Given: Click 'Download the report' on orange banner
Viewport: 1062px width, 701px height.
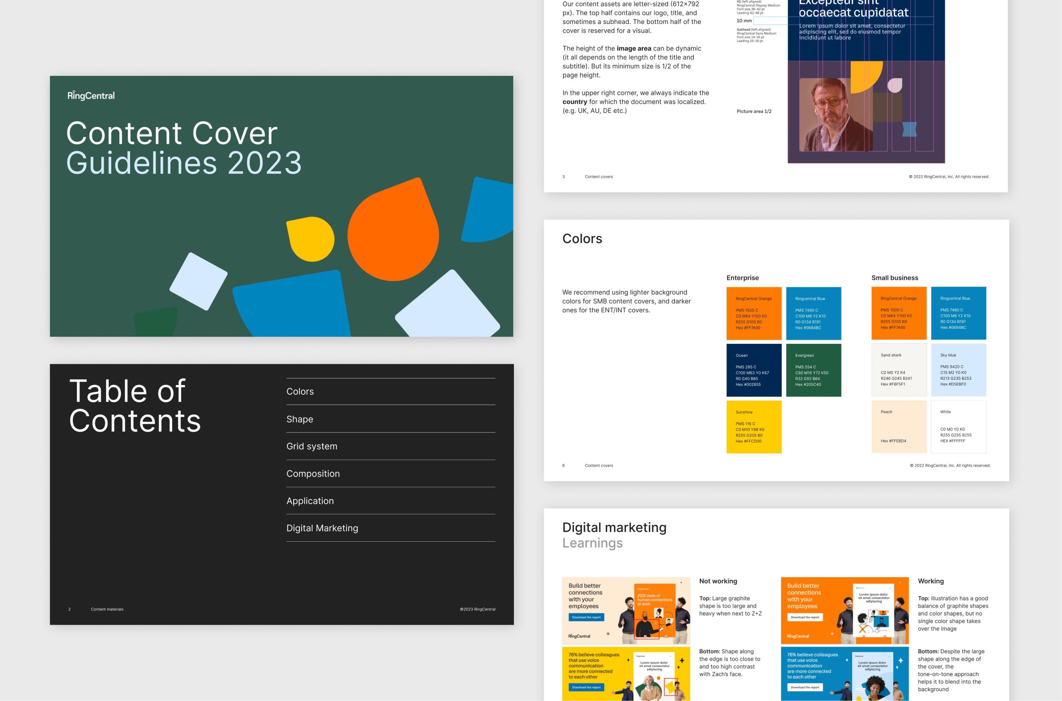Looking at the screenshot, I should [805, 618].
